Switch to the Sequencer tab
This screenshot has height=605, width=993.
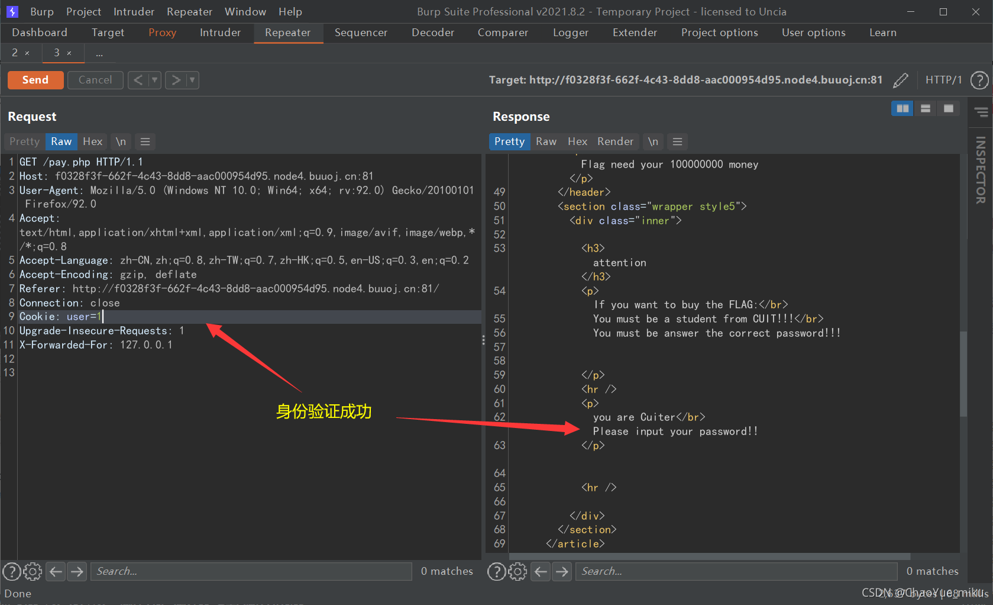click(361, 33)
